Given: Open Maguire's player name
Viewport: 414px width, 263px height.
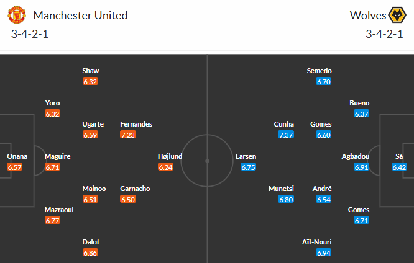Looking at the screenshot, I should [57, 157].
